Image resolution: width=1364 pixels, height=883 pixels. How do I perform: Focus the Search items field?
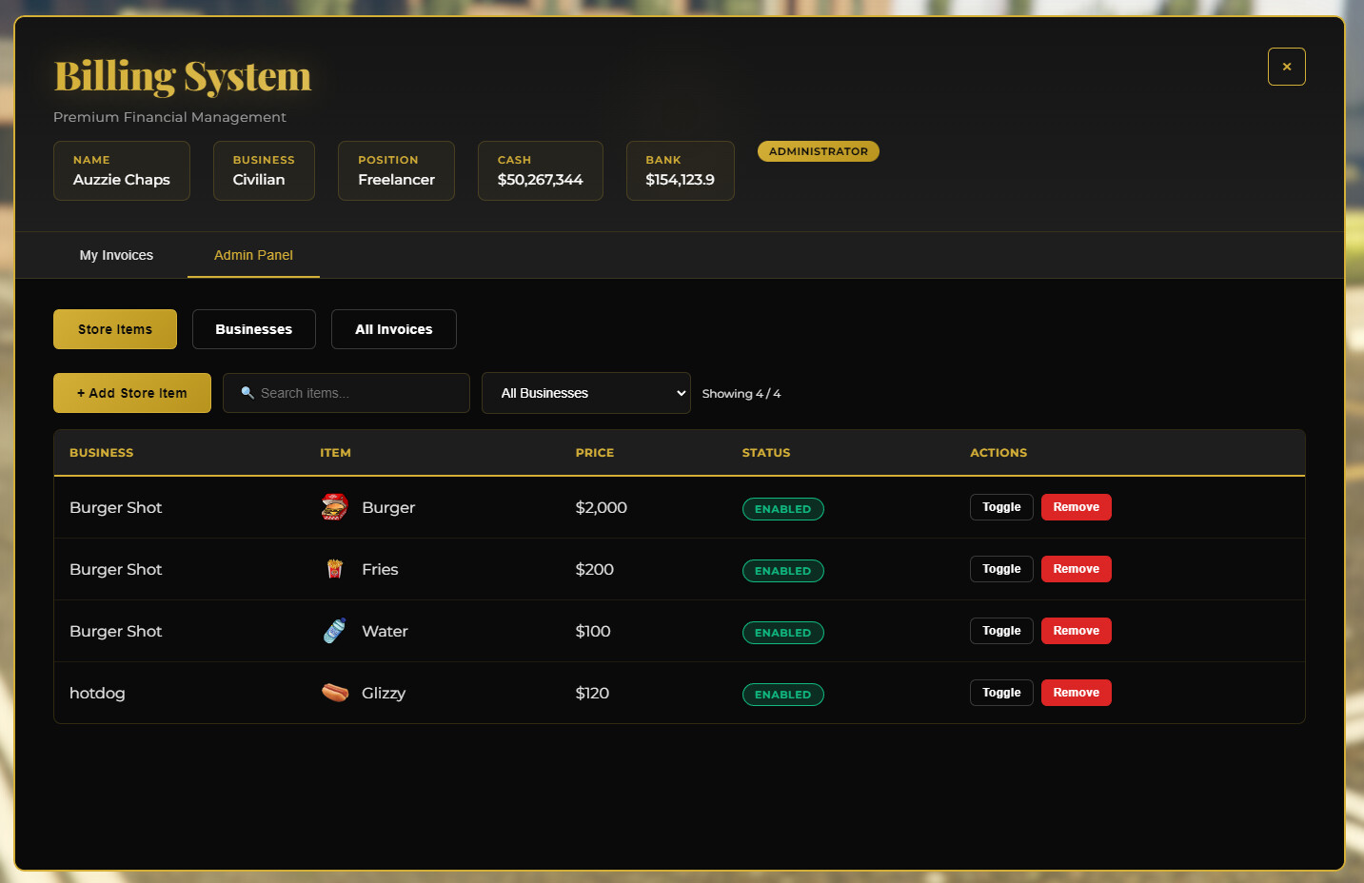pyautogui.click(x=346, y=393)
